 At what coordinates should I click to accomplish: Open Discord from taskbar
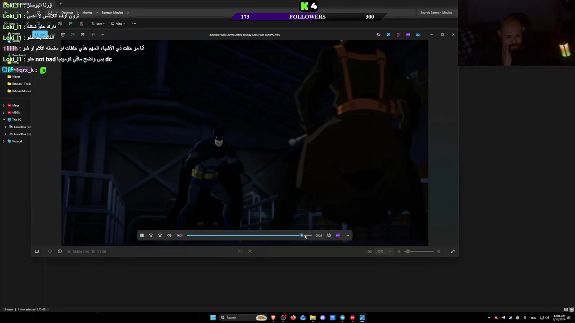point(323,318)
